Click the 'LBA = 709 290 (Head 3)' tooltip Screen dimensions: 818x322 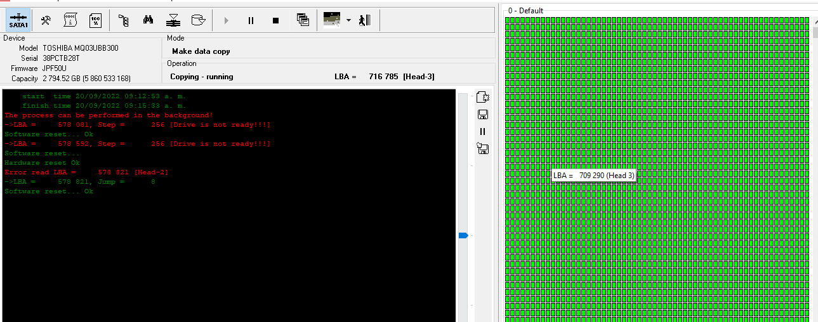click(x=594, y=176)
